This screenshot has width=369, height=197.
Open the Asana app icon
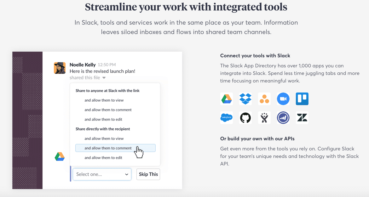(264, 98)
